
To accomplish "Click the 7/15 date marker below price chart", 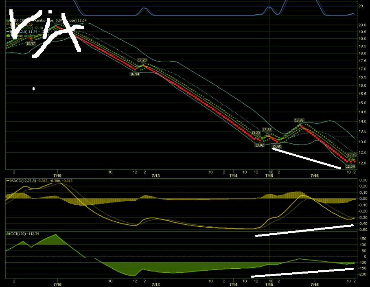I will pyautogui.click(x=269, y=175).
